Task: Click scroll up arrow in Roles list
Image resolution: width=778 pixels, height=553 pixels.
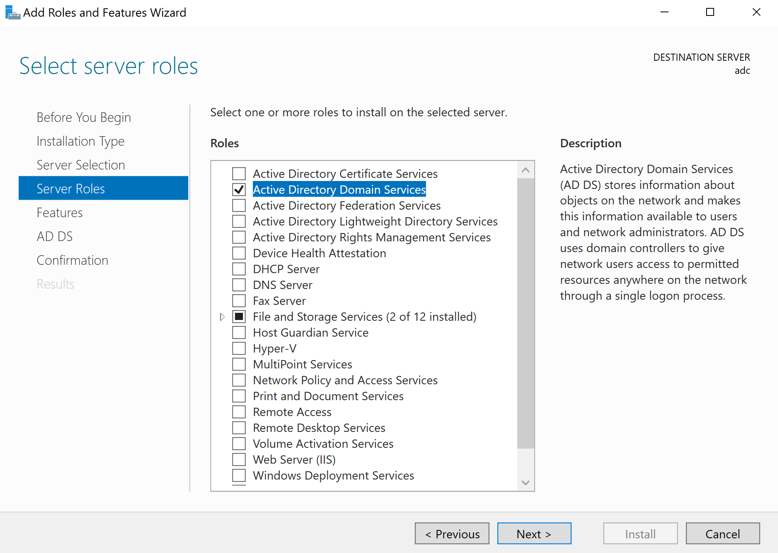Action: 526,170
